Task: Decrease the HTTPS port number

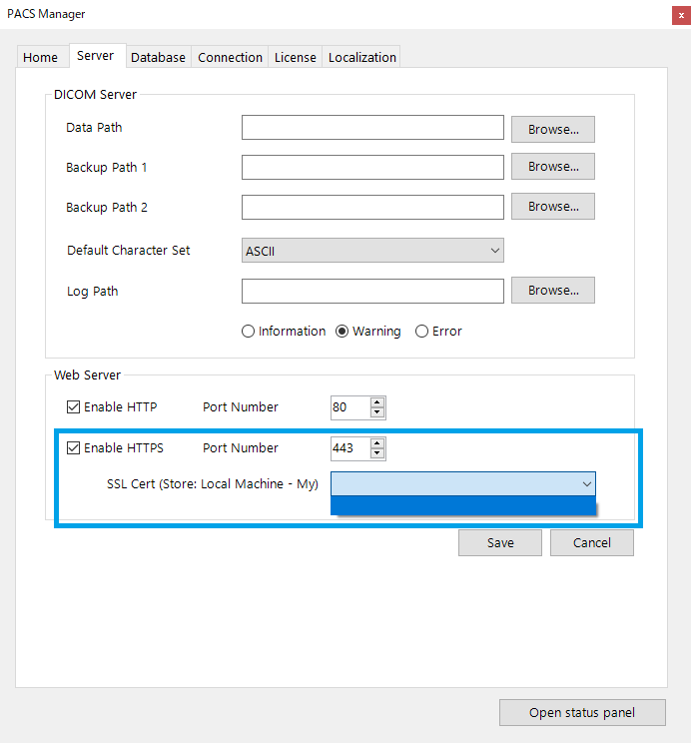Action: 377,453
